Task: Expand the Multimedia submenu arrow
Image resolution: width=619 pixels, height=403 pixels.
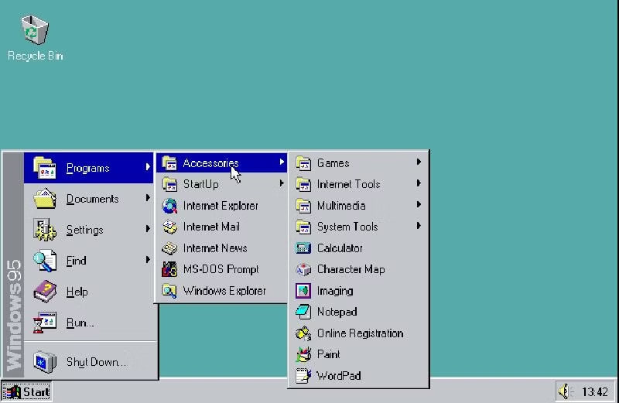Action: click(419, 204)
